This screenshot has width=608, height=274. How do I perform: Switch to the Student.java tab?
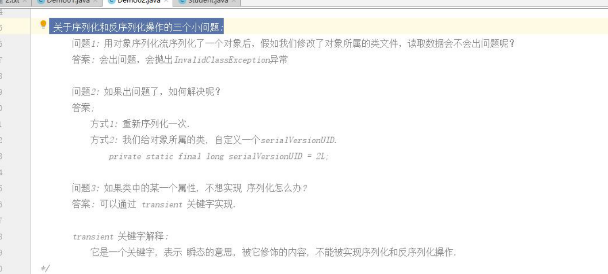208,2
